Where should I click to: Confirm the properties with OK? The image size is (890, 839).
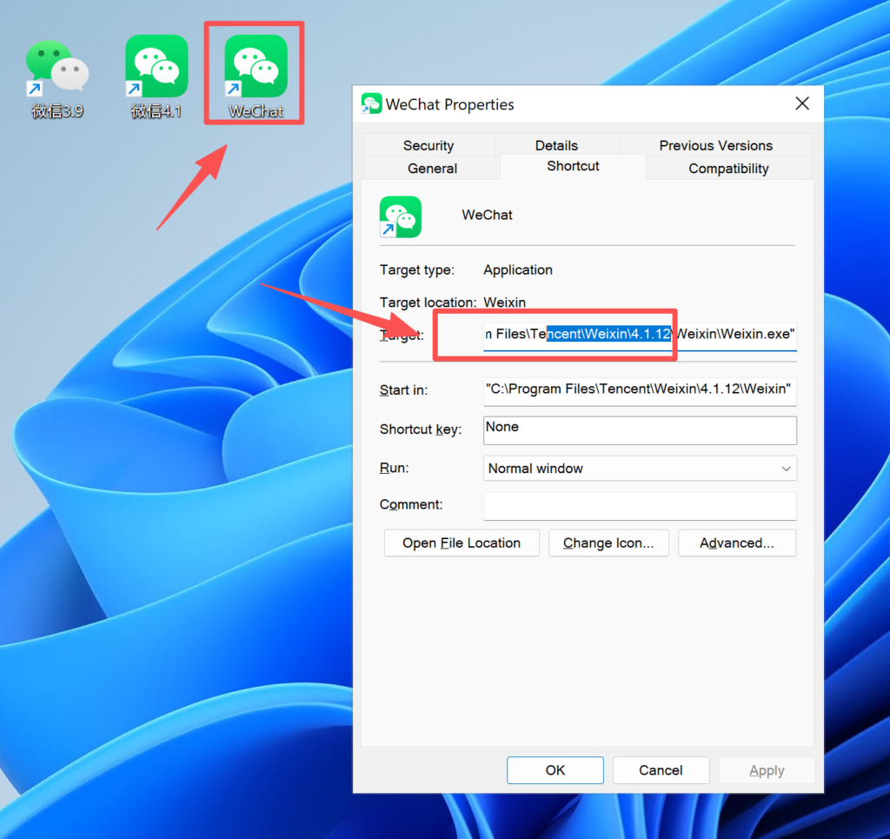pos(555,770)
